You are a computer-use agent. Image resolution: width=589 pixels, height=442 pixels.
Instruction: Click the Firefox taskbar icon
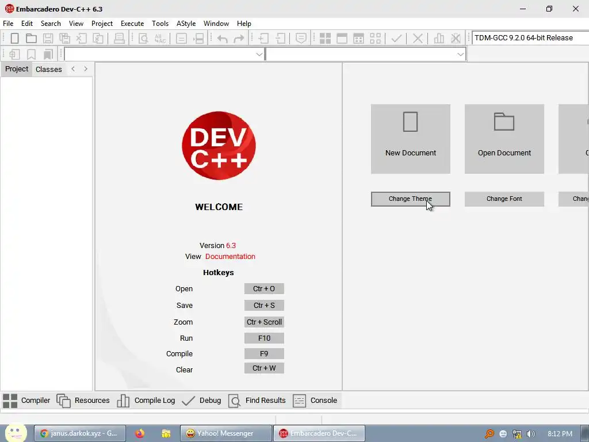click(x=140, y=433)
